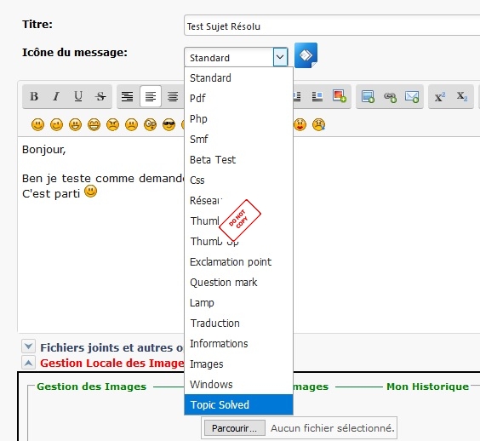Click the insert email link icon
Image resolution: width=480 pixels, height=441 pixels.
pos(412,97)
